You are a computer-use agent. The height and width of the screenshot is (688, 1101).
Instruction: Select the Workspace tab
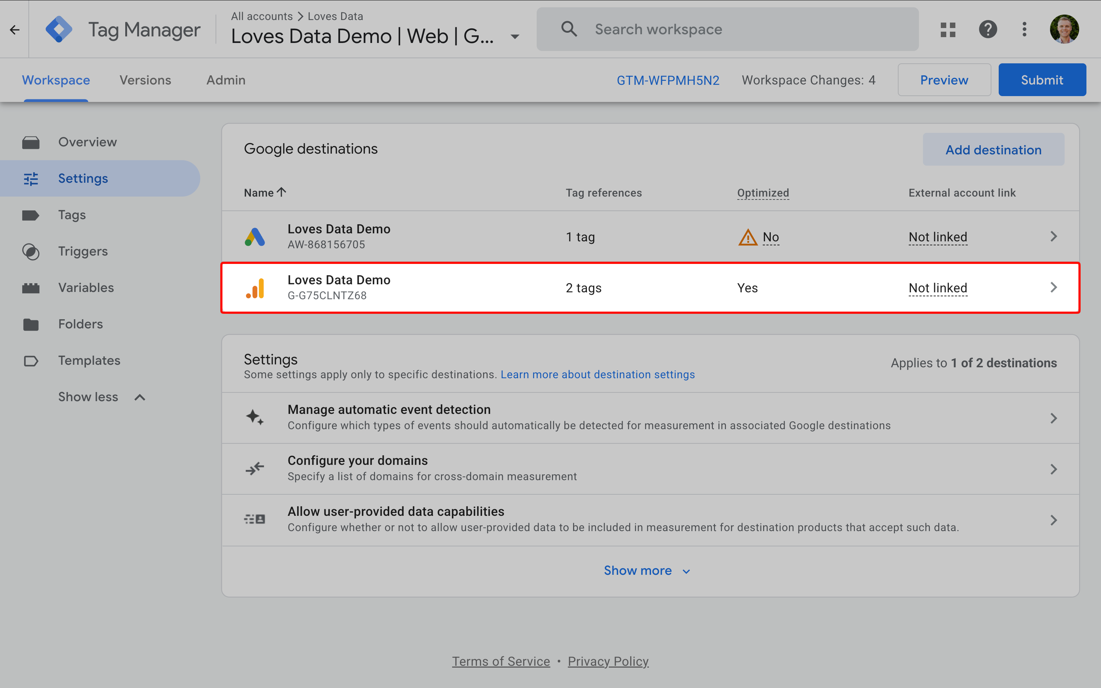(56, 80)
